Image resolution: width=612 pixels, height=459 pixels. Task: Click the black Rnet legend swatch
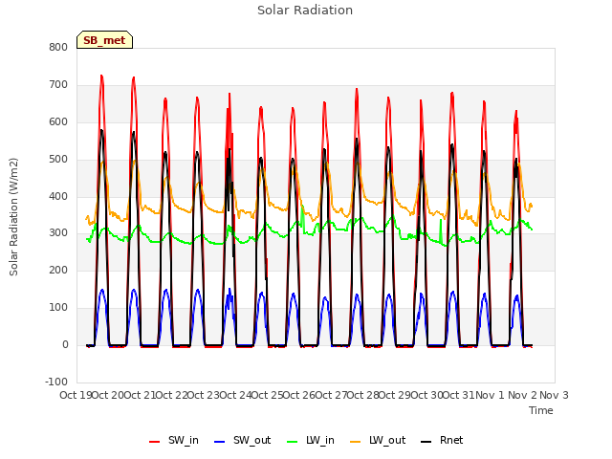coord(426,442)
